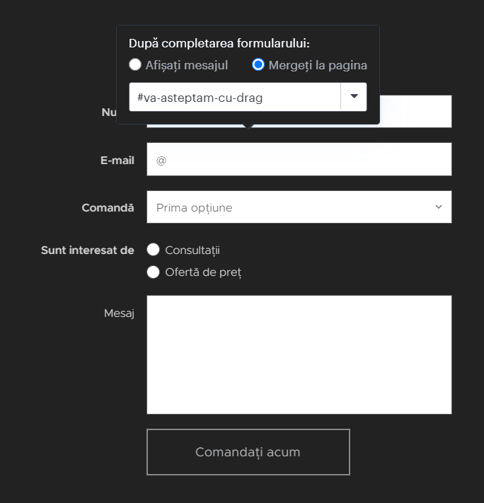The width and height of the screenshot is (484, 503).
Task: Expand the Comandă select with Prima opțiune
Action: click(x=299, y=207)
